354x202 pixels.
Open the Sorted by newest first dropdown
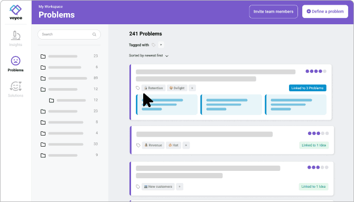pyautogui.click(x=148, y=55)
